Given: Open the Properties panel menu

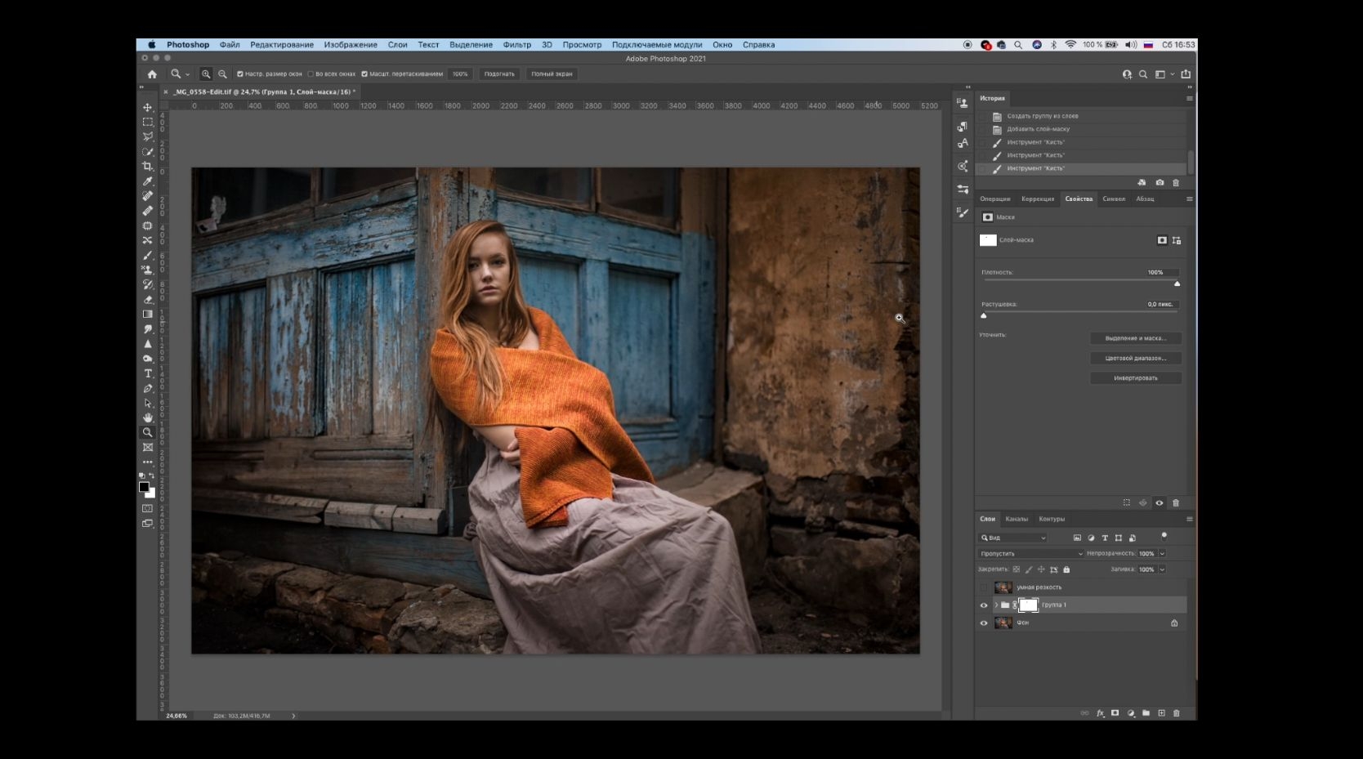Looking at the screenshot, I should coord(1189,199).
